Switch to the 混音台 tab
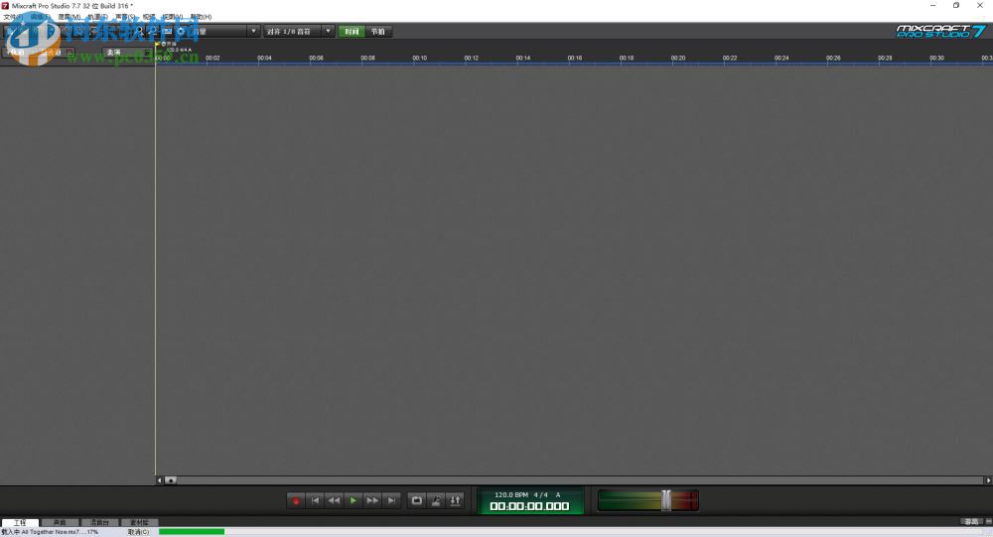 click(100, 522)
